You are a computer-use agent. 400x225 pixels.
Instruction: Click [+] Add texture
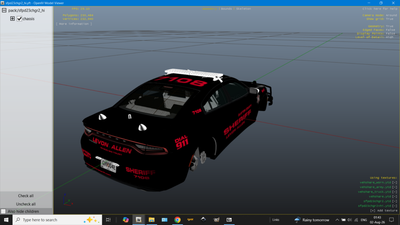click(x=384, y=211)
